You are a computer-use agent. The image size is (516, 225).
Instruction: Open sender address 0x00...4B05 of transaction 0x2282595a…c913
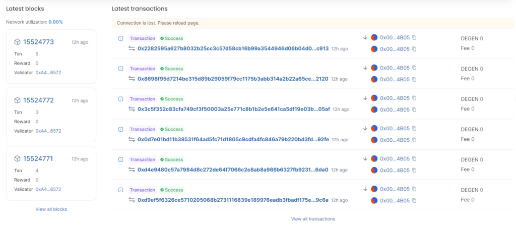(x=395, y=37)
